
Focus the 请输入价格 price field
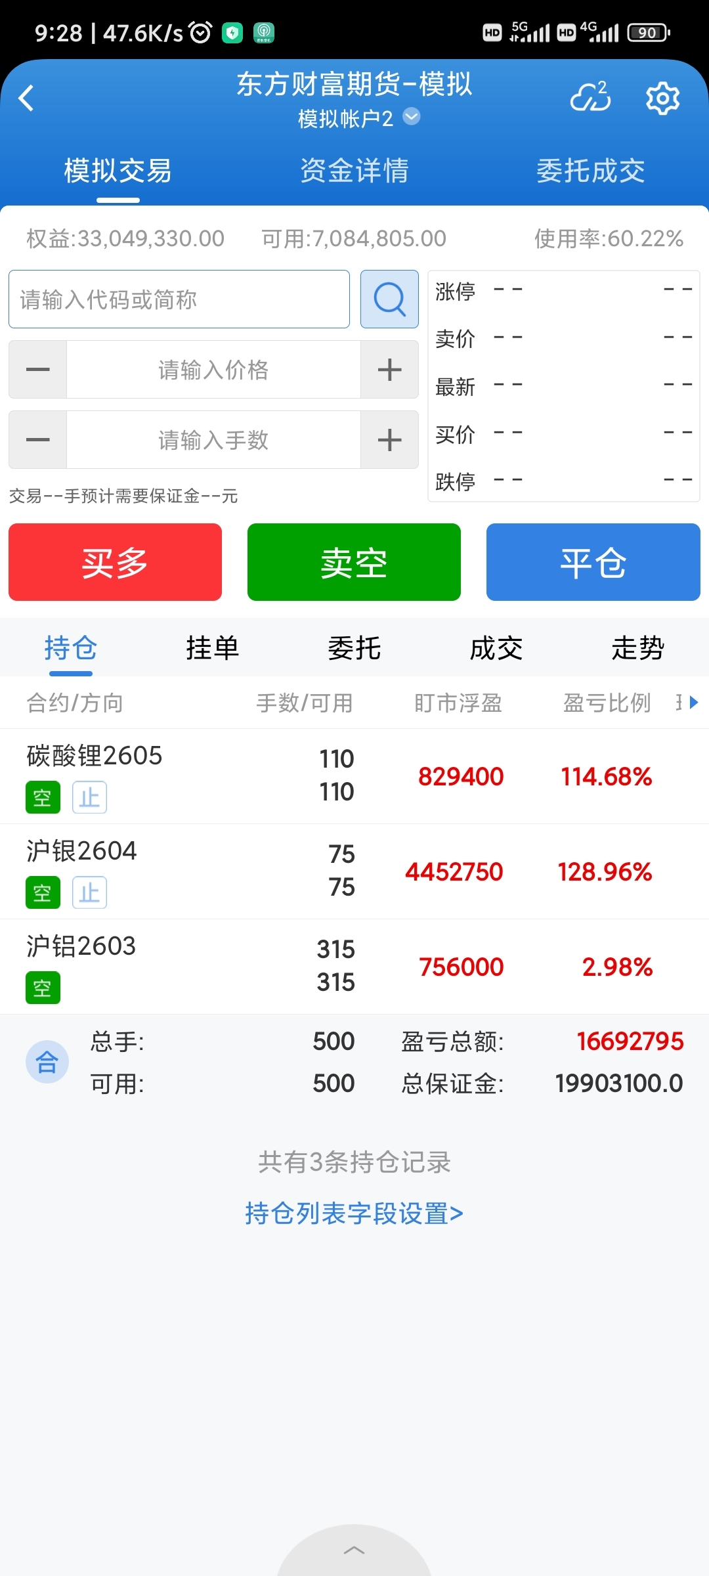click(x=213, y=369)
